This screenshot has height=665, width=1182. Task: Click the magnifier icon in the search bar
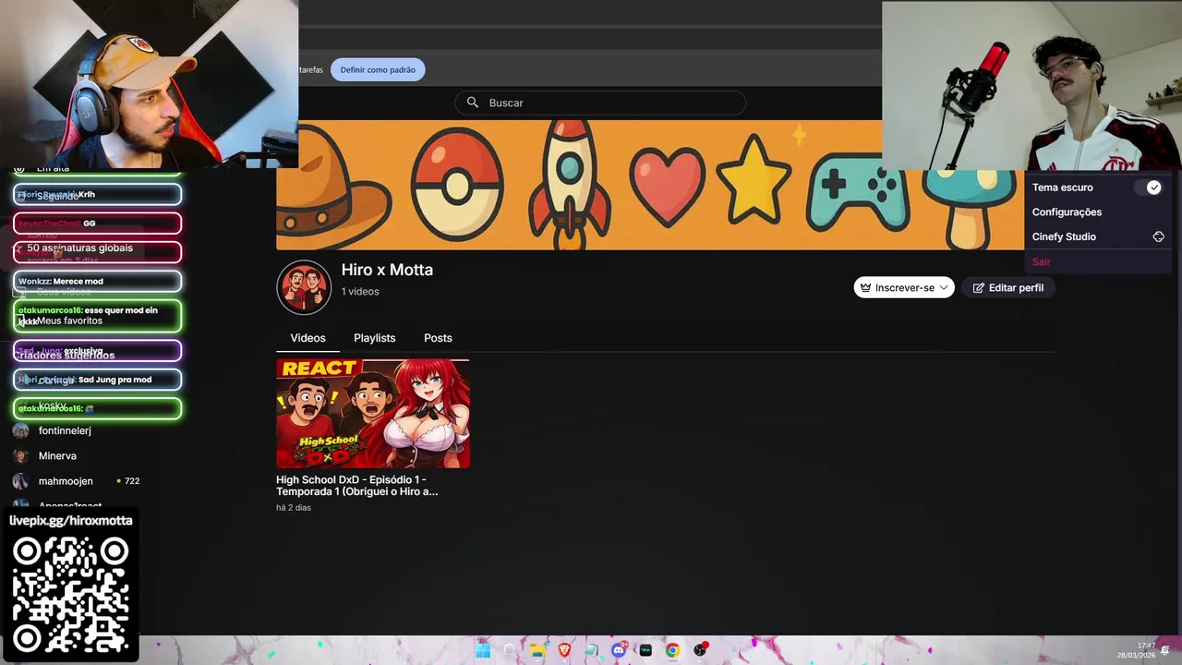(x=473, y=103)
